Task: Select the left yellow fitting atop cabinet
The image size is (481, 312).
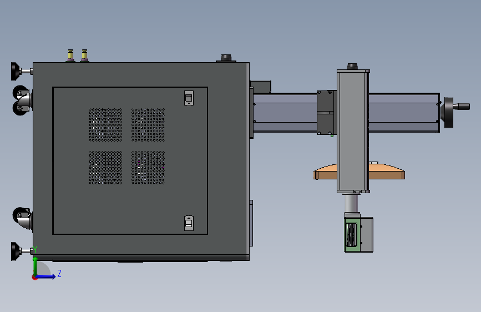Action: point(70,56)
